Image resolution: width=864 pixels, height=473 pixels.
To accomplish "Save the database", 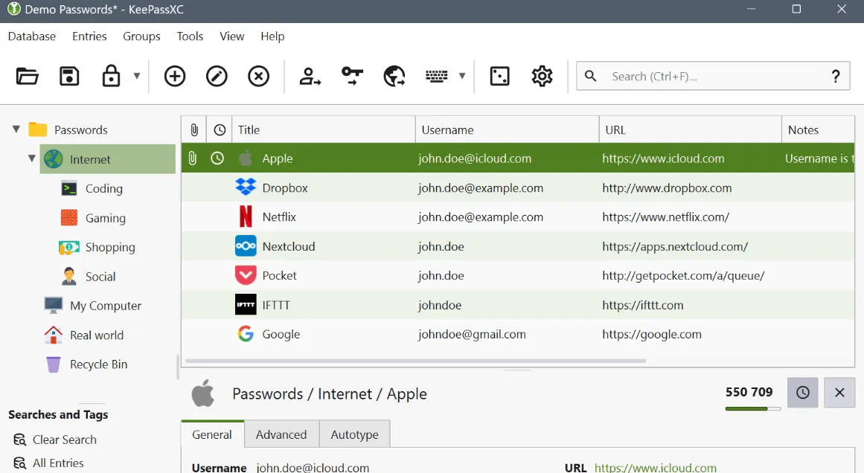I will coord(69,76).
